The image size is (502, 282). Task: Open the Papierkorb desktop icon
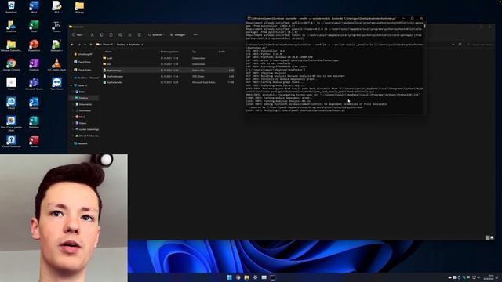click(11, 7)
